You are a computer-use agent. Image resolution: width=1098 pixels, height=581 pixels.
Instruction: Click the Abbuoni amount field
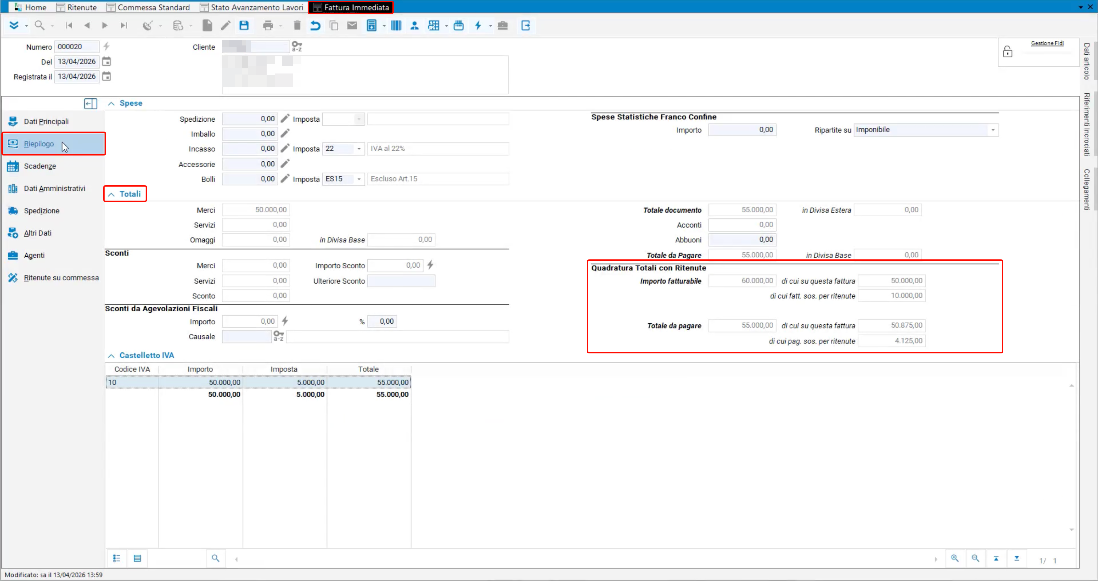click(x=742, y=240)
